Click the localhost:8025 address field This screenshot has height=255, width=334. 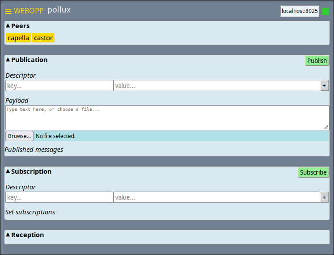click(300, 11)
